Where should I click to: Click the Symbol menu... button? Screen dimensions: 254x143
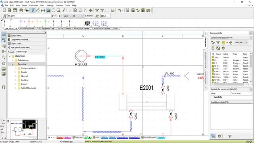click(27, 35)
